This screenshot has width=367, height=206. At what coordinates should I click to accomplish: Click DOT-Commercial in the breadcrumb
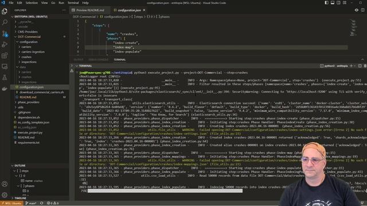84,17
